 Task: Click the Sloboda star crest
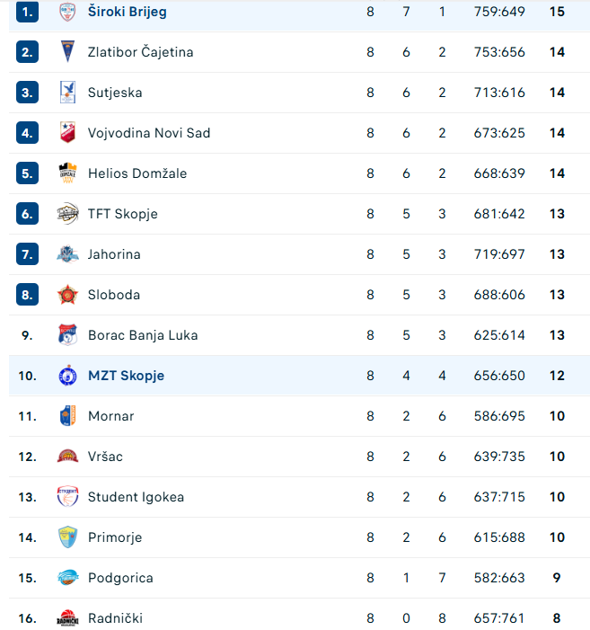point(67,295)
